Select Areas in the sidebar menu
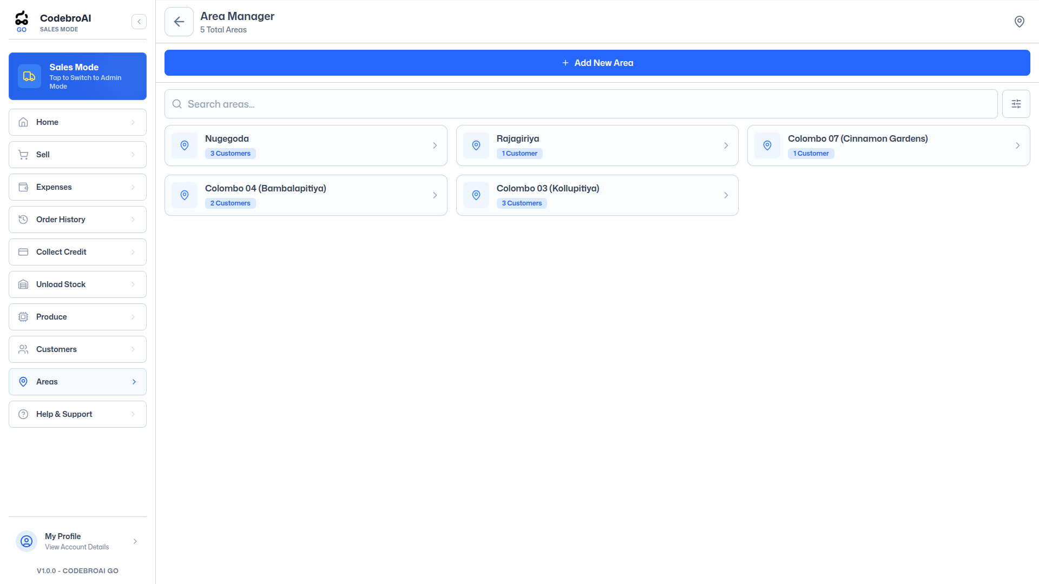Screen dimensions: 1039x584 (x=77, y=382)
